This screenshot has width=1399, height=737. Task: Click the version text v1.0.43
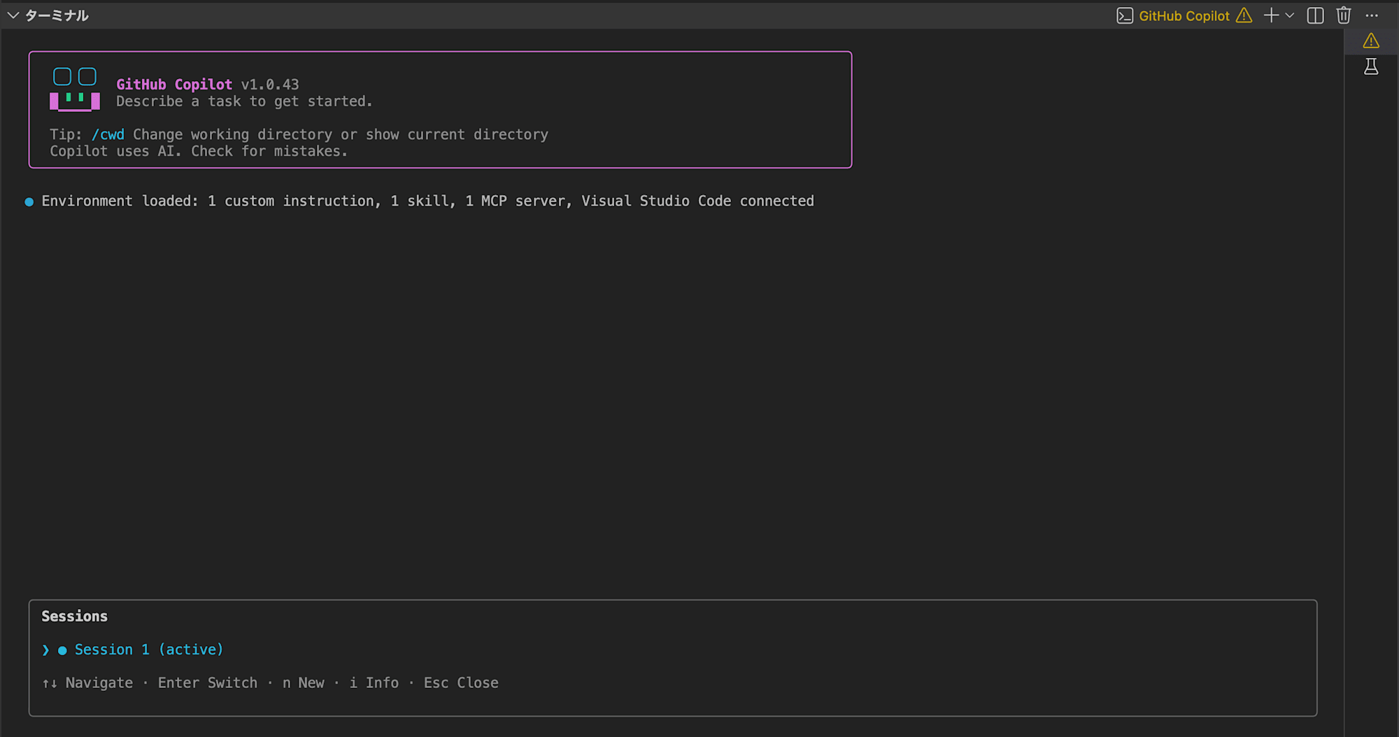point(270,85)
